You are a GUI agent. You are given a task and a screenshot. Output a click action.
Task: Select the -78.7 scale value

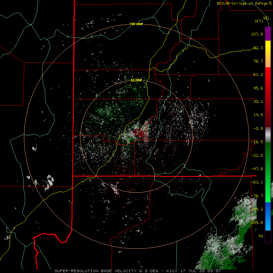click(x=257, y=196)
